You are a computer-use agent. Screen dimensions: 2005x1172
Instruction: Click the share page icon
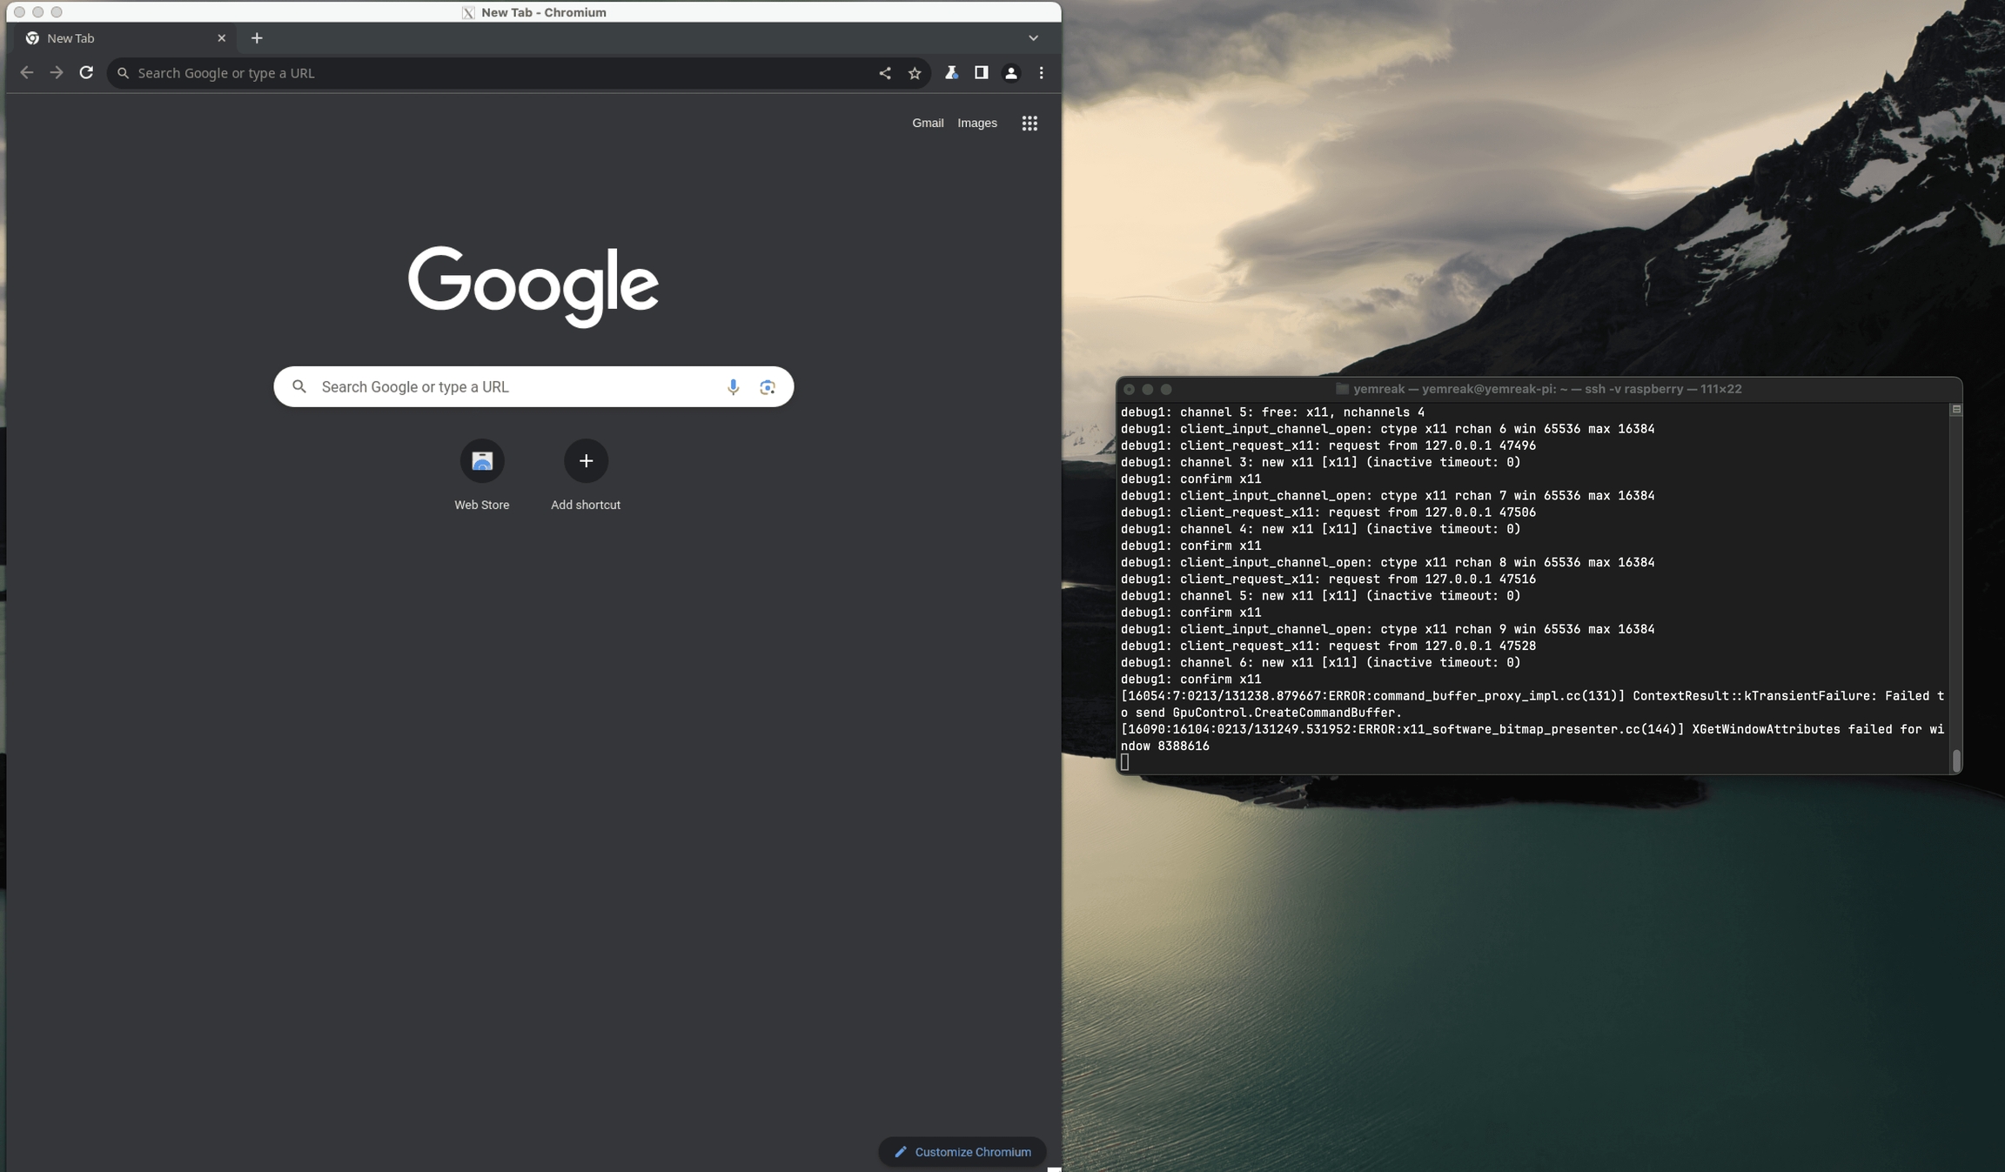(884, 73)
